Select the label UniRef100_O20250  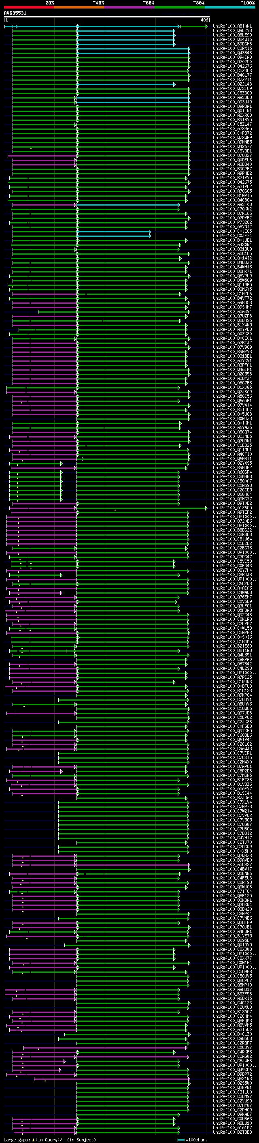(232, 62)
